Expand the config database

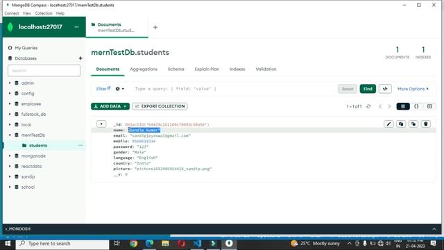pyautogui.click(x=10, y=93)
